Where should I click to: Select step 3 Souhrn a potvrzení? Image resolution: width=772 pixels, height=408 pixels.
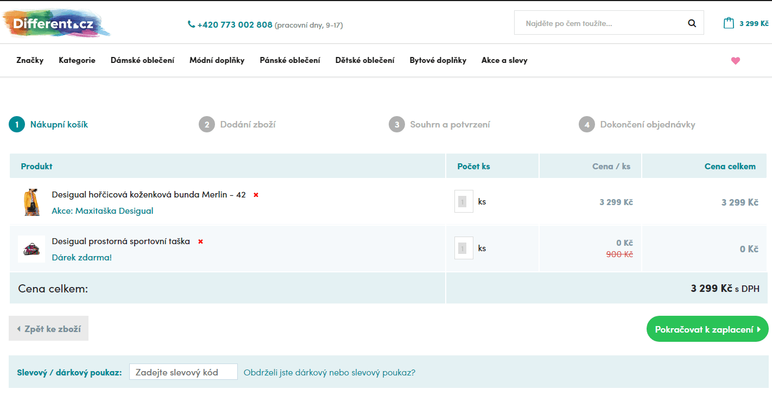tap(440, 124)
